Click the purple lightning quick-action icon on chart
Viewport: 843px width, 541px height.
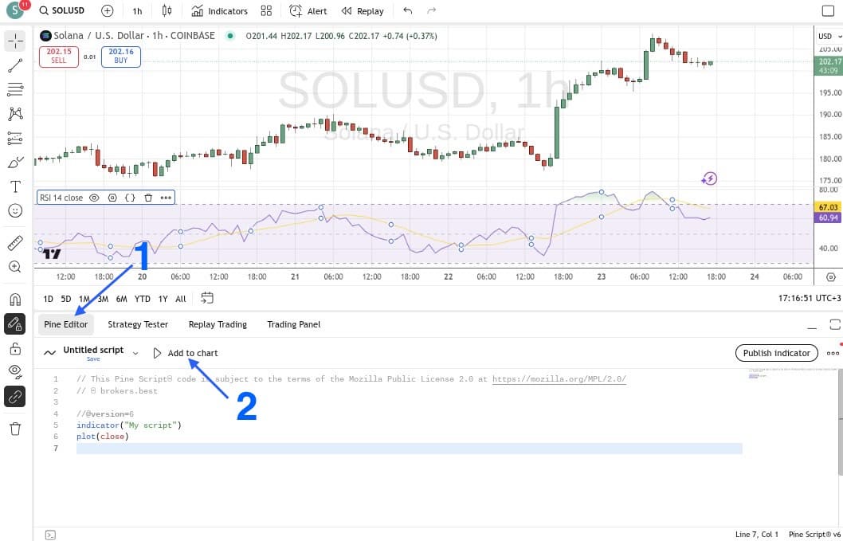click(709, 178)
